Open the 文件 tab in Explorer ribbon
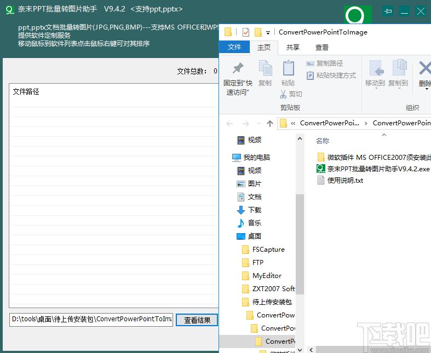 pyautogui.click(x=234, y=47)
